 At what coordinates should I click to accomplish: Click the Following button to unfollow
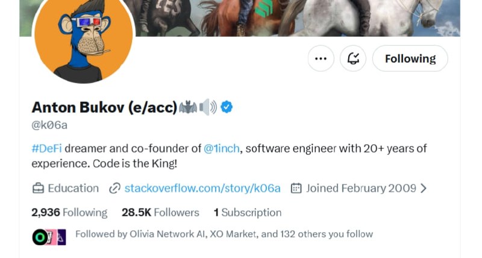pos(410,58)
